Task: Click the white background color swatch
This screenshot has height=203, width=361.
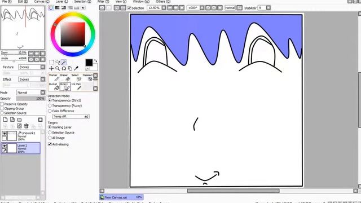Action: click(94, 68)
